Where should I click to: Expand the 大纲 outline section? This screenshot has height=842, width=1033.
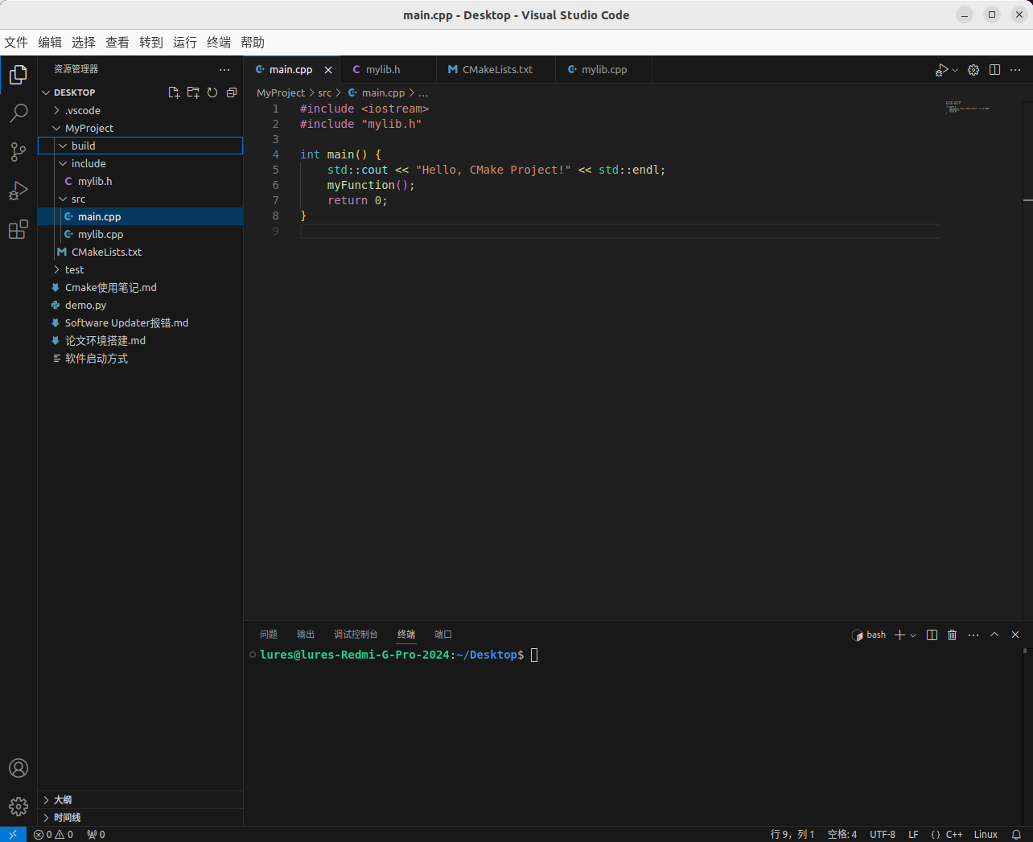point(63,800)
